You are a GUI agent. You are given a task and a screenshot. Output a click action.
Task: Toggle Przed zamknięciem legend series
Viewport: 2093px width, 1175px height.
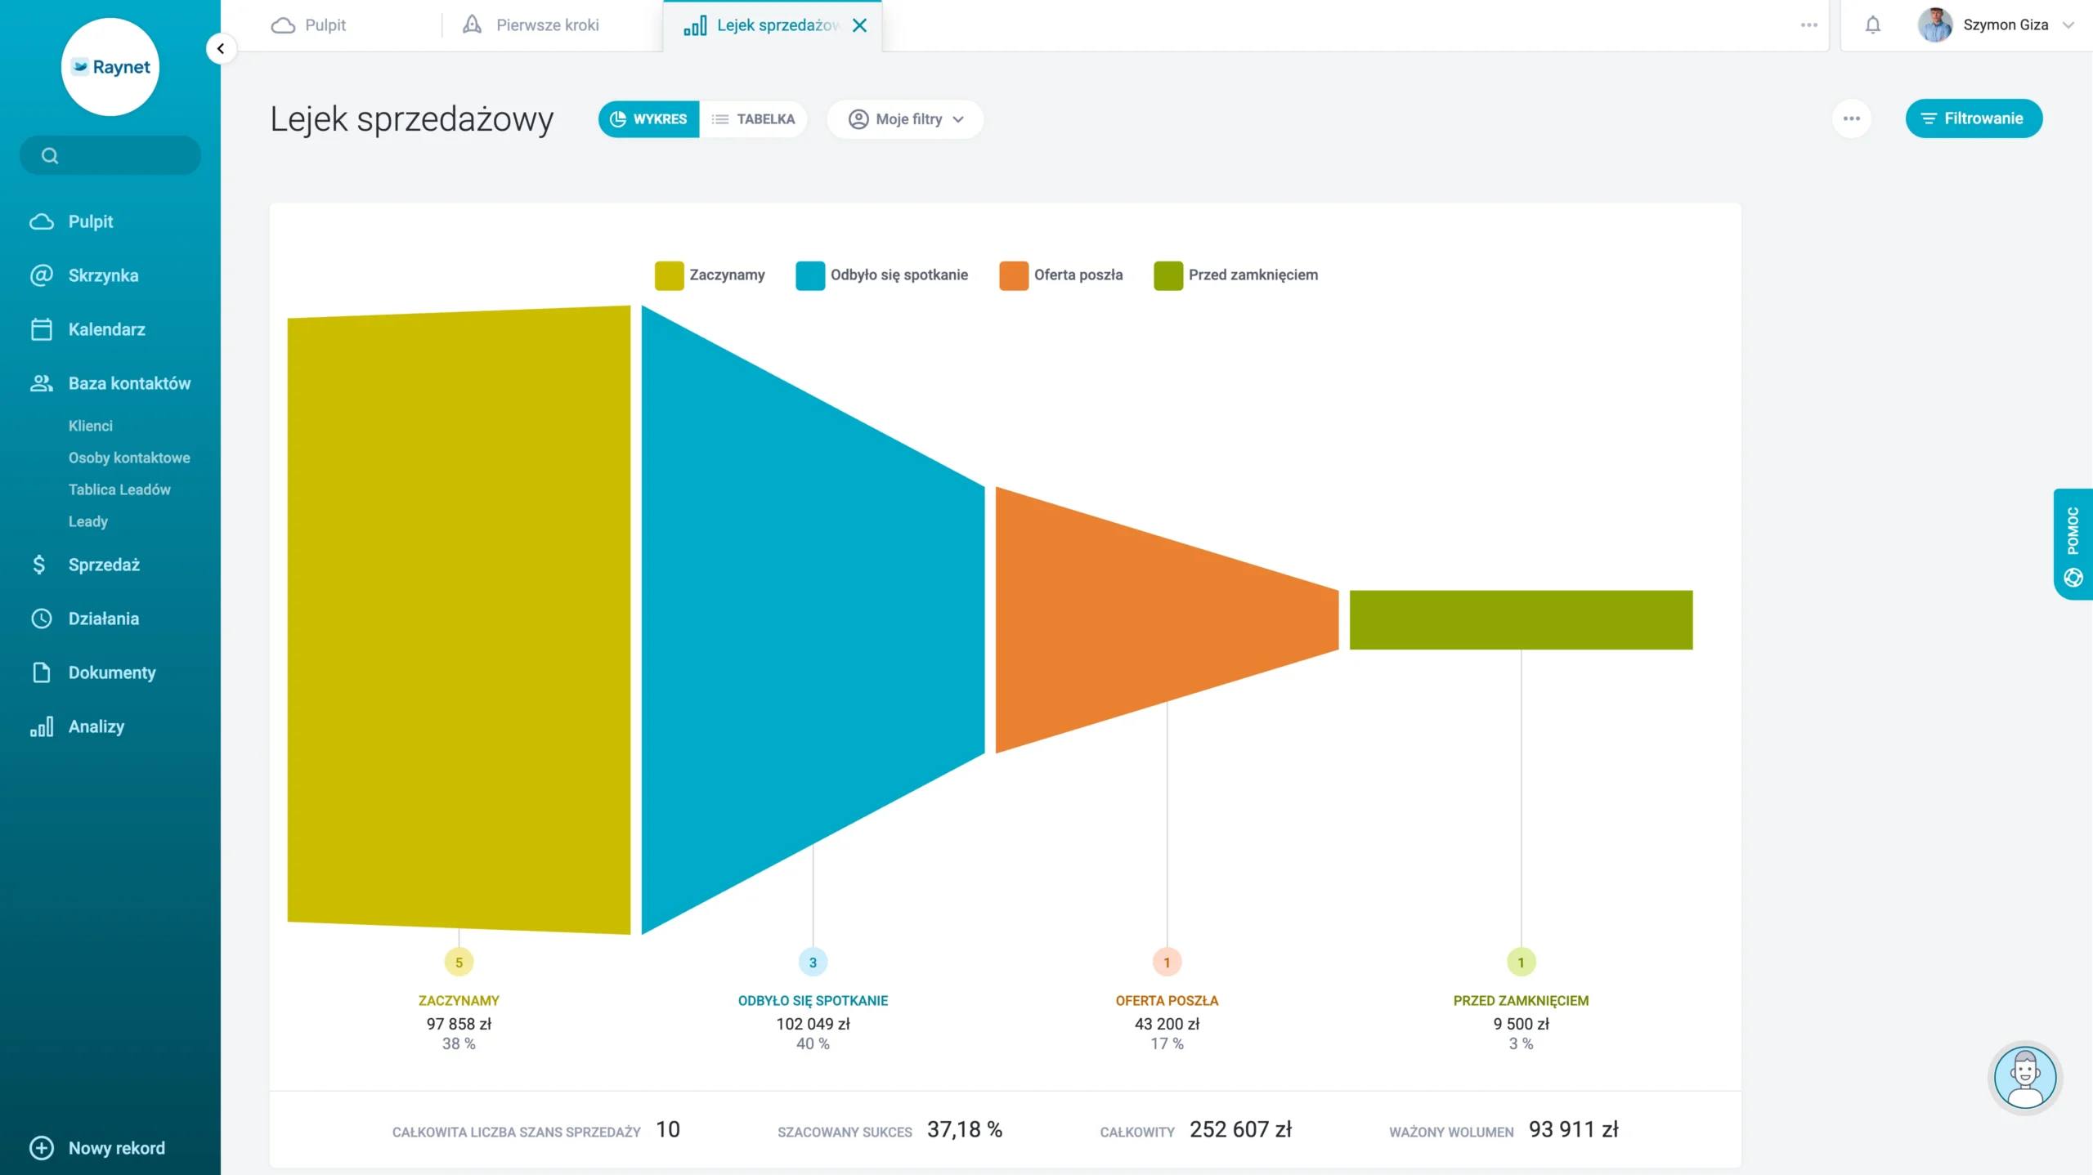1236,275
